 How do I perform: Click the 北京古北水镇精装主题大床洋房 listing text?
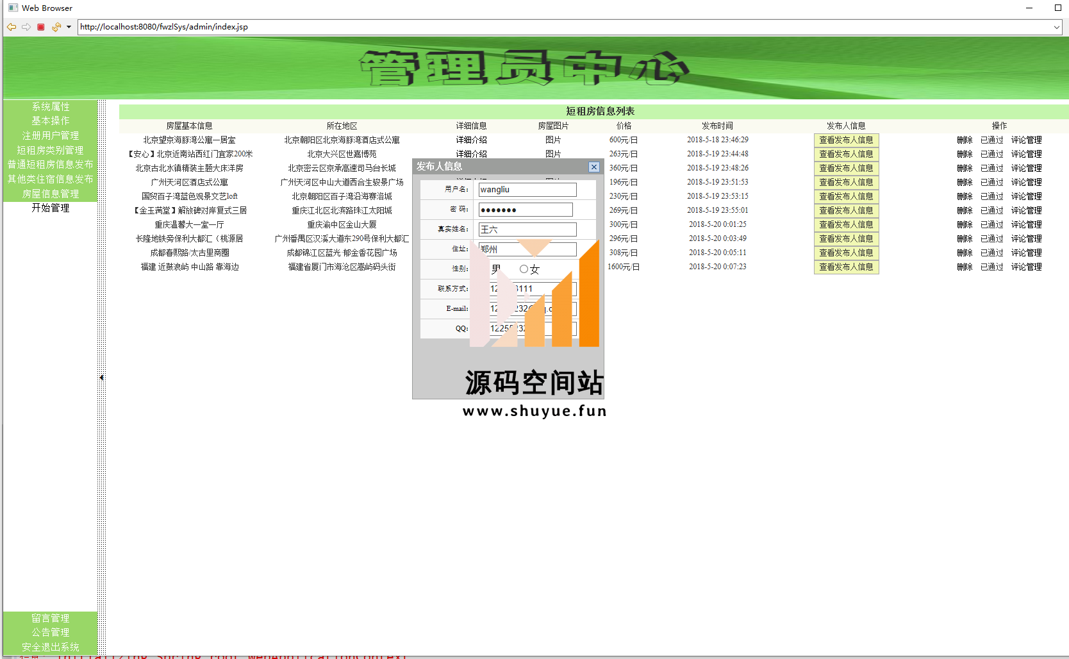(189, 168)
